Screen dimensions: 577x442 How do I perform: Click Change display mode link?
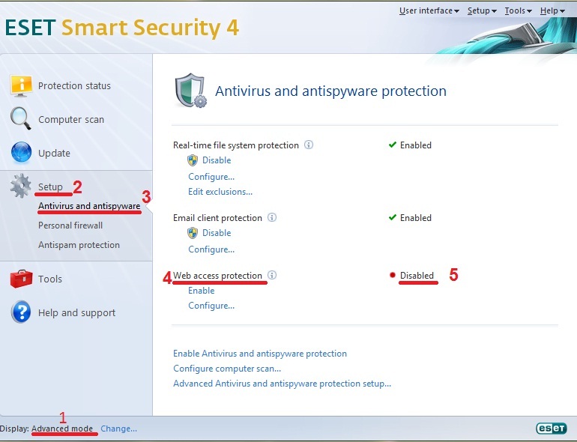click(118, 429)
